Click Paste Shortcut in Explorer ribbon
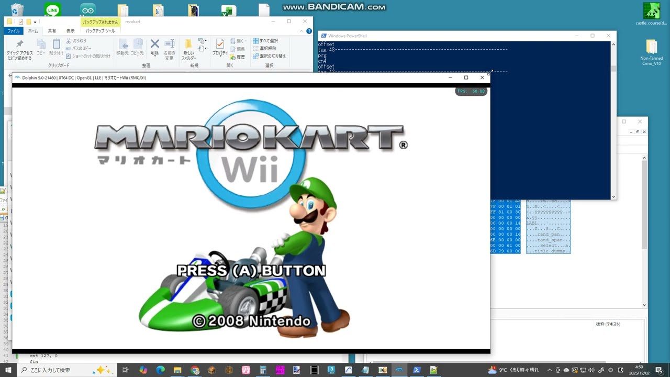This screenshot has width=670, height=377. (87, 56)
